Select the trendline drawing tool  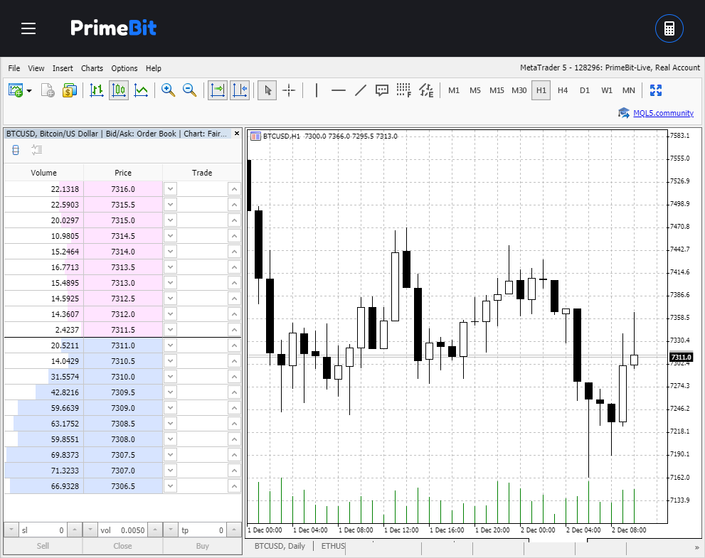click(x=361, y=90)
